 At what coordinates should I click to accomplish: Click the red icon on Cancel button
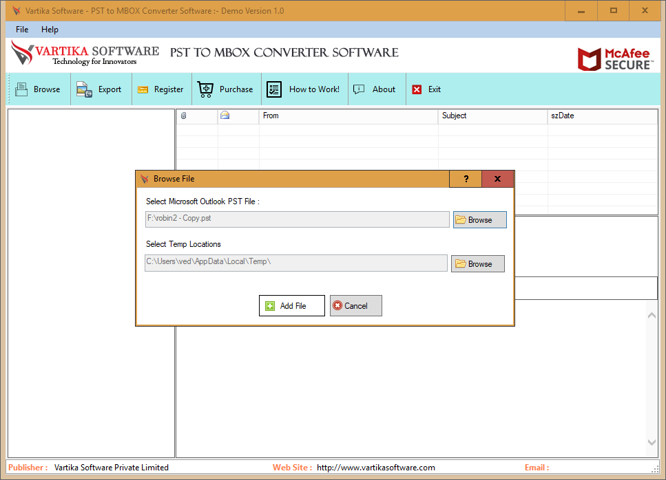coord(337,306)
